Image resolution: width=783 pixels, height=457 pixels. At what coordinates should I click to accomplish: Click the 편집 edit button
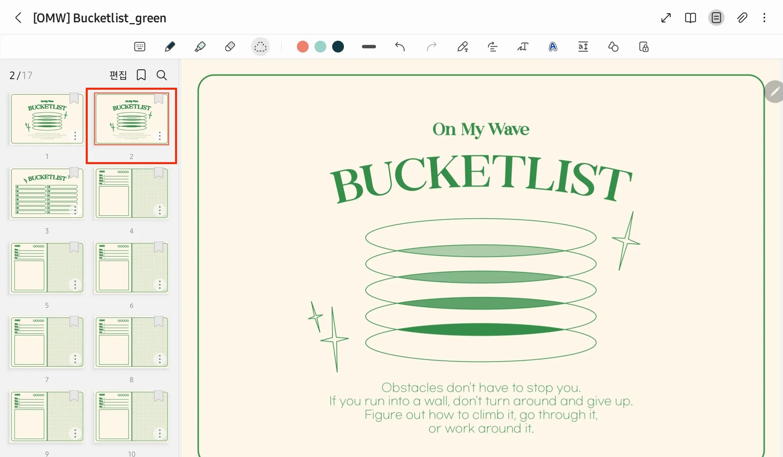[118, 75]
